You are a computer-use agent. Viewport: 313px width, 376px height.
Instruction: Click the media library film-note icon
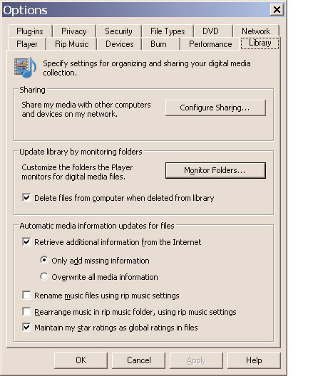click(x=25, y=68)
